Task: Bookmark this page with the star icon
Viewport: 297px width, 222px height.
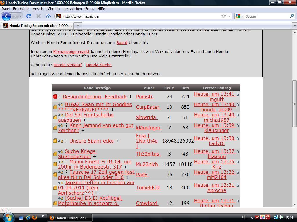Action: coord(223,16)
